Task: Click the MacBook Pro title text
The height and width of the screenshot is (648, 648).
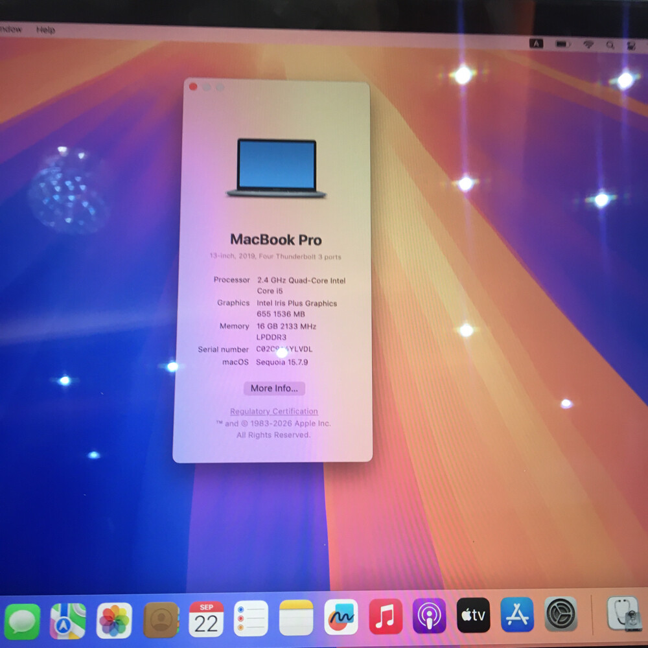Action: click(x=276, y=240)
